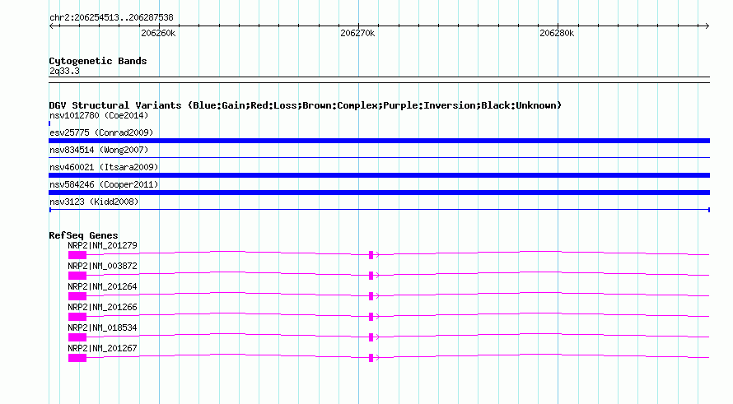Screen dimensions: 733x404
Task: Open variant nsv3123 (Kidd2008) label
Action: click(x=94, y=202)
